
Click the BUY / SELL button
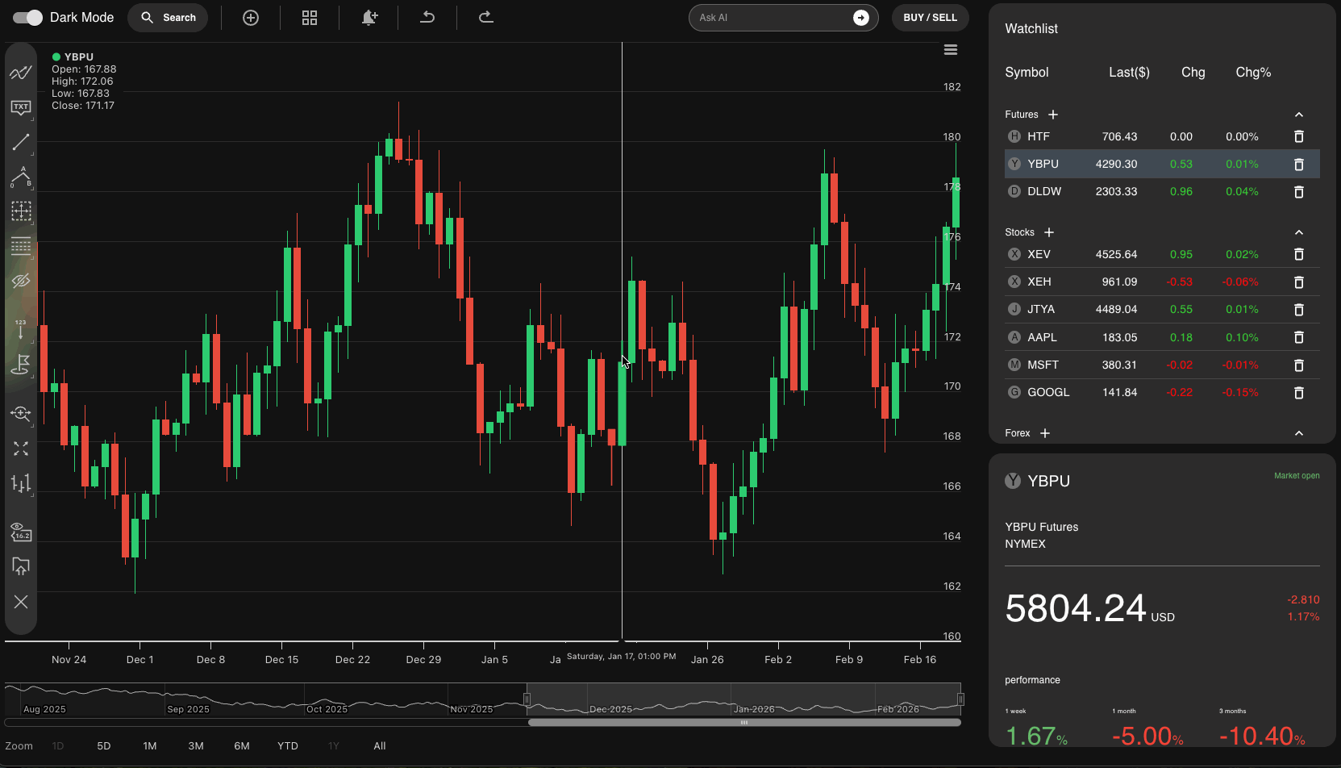tap(930, 18)
